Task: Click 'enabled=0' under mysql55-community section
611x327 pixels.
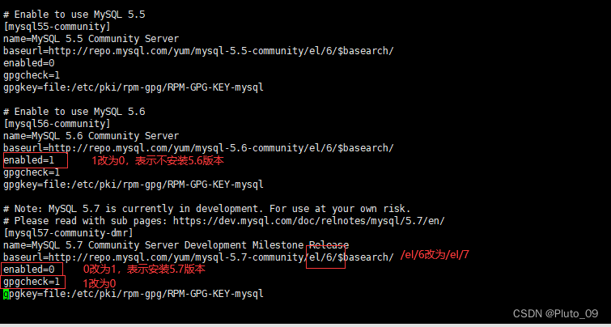Action: coord(29,63)
